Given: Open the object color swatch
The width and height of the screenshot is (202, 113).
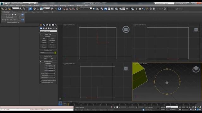Looking at the screenshot, I should [55, 53].
